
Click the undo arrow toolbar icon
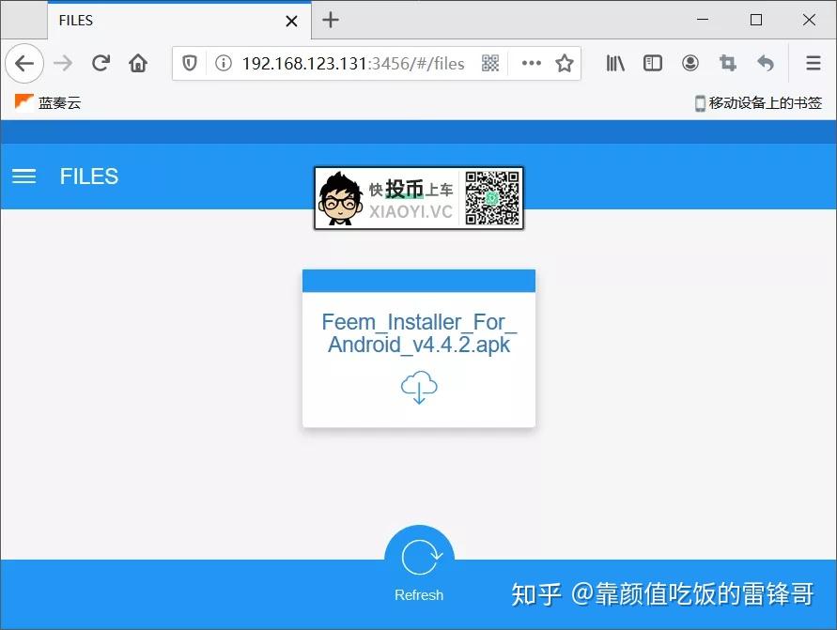pyautogui.click(x=766, y=64)
